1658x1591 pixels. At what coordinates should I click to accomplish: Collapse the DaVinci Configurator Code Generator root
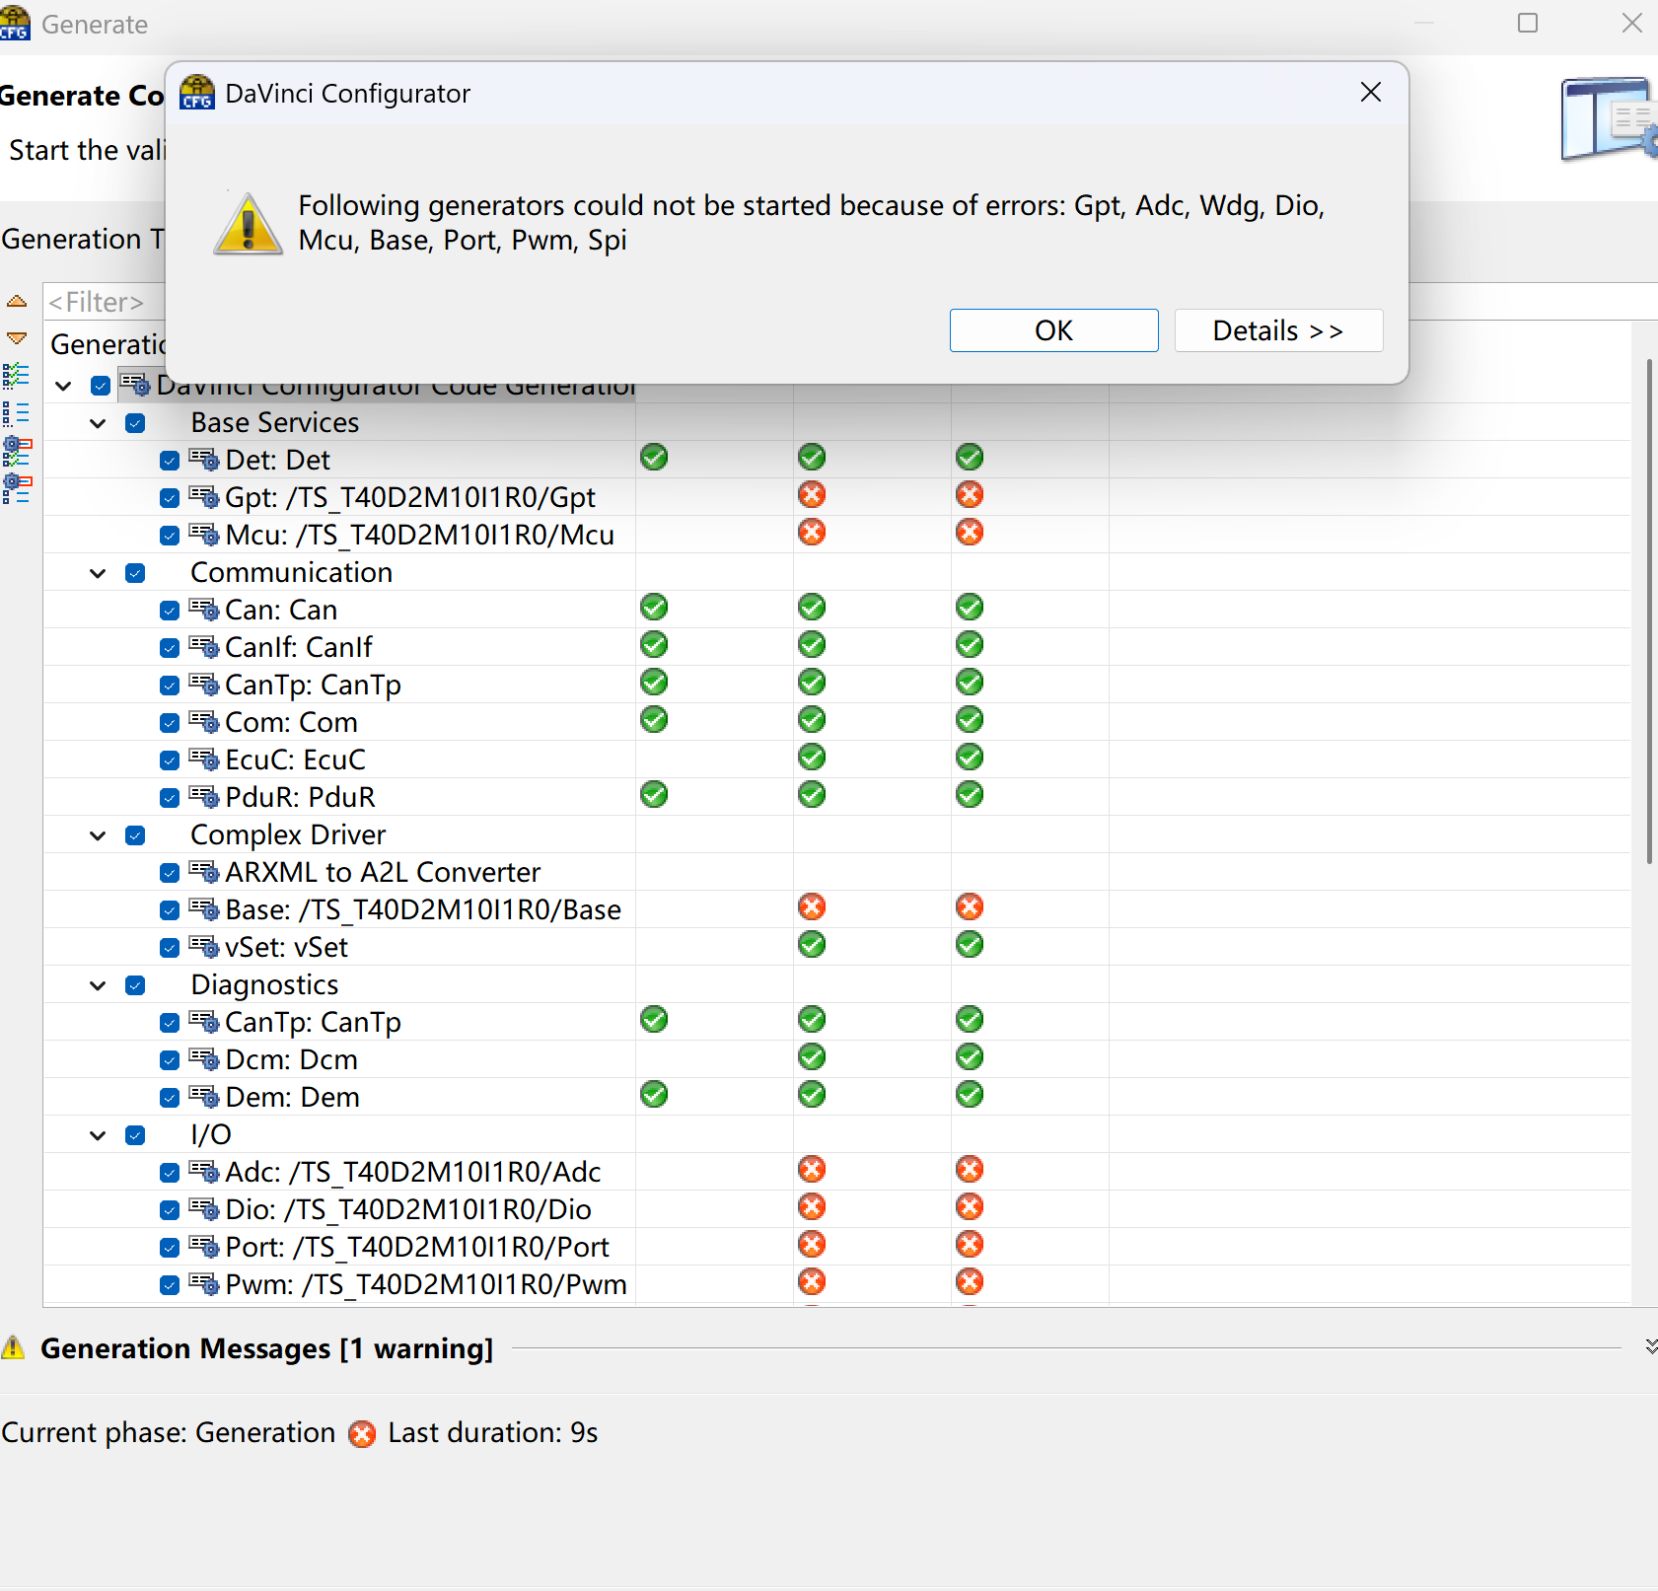point(63,386)
